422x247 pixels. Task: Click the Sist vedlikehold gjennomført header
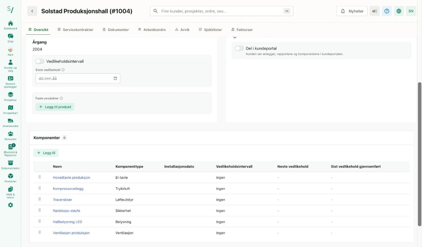(x=356, y=167)
